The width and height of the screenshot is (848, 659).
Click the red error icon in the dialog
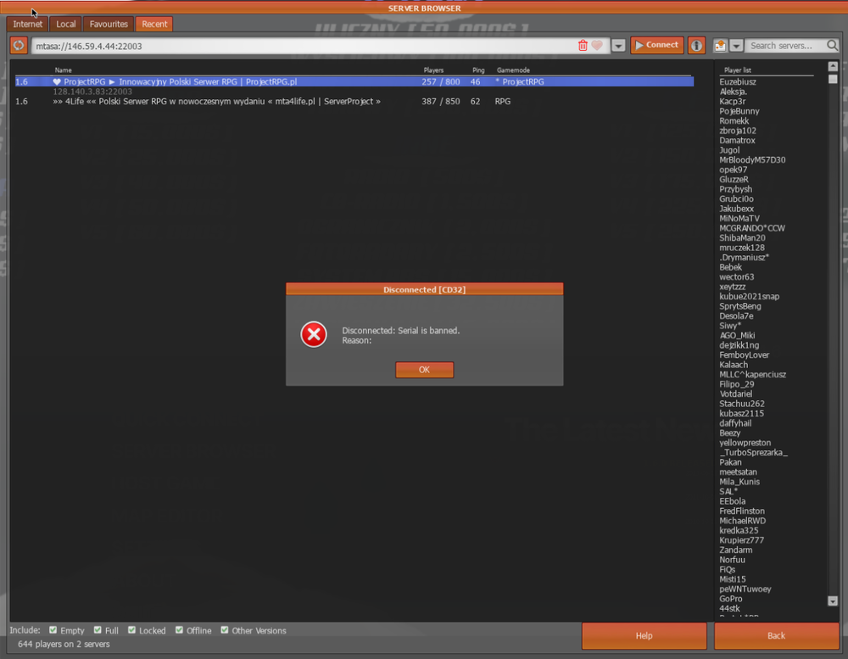tap(314, 334)
